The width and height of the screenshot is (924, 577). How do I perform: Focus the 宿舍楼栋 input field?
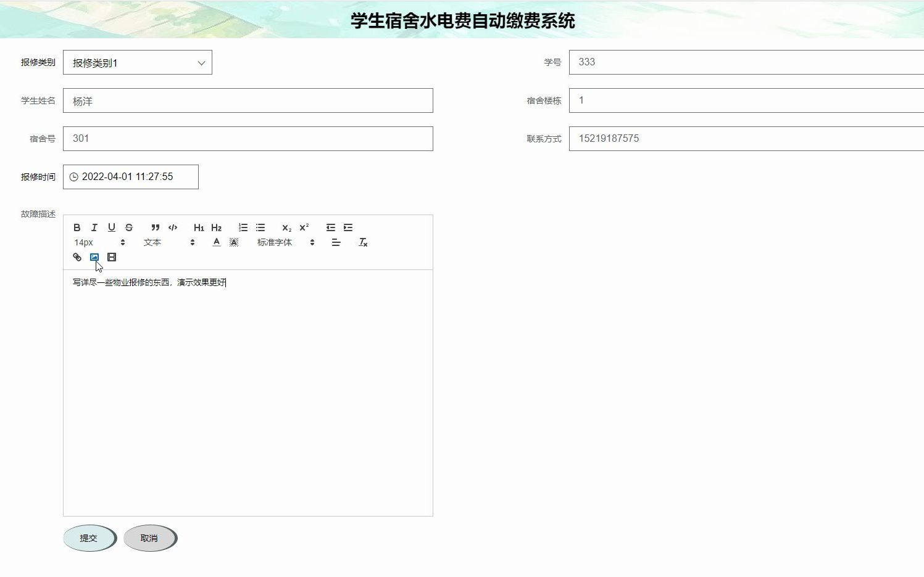coord(746,100)
